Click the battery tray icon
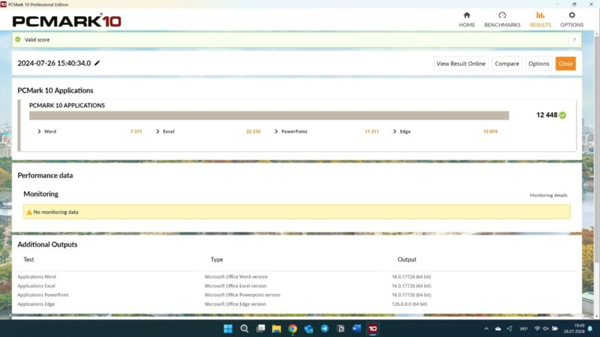The height and width of the screenshot is (337, 600). click(555, 329)
